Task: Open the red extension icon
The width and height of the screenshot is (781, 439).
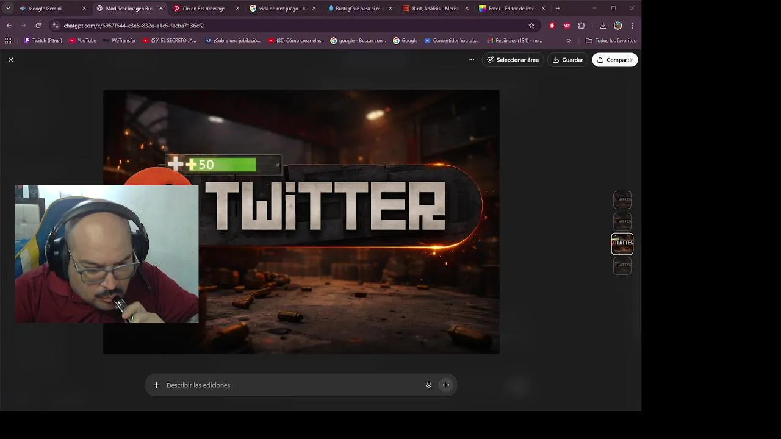Action: click(x=552, y=26)
